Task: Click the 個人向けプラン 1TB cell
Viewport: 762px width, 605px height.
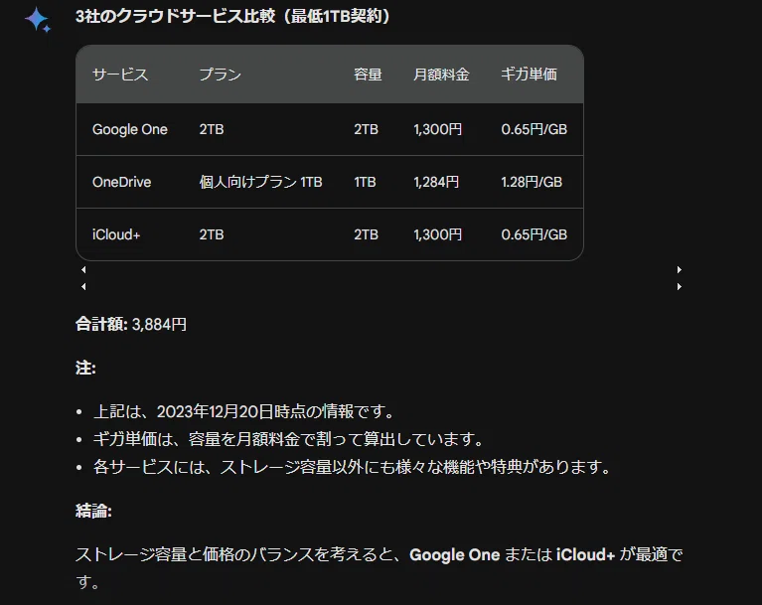Action: [260, 182]
